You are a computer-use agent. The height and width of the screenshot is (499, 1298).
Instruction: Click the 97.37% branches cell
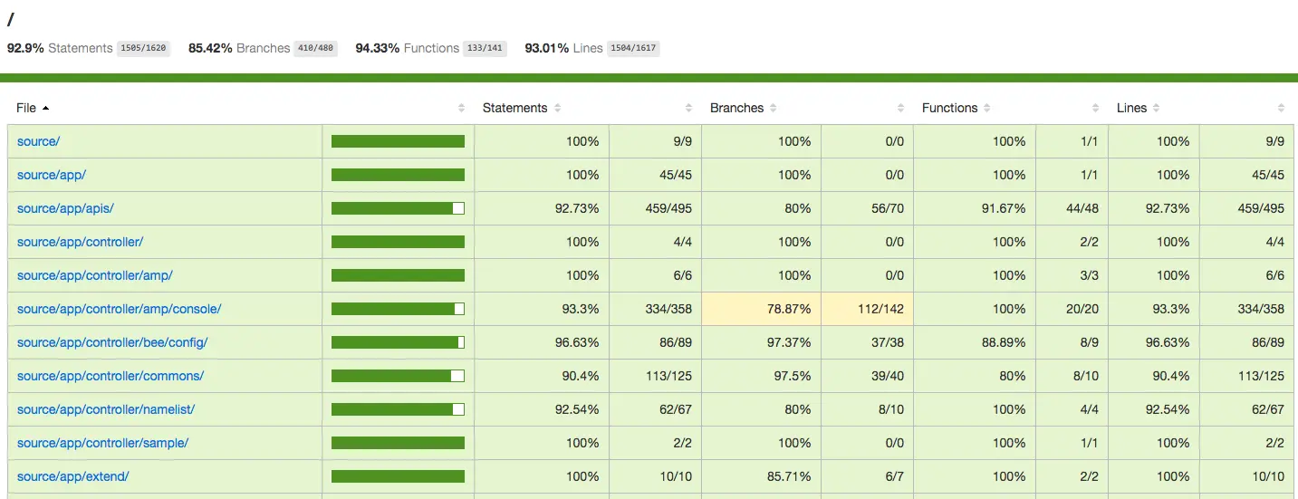pos(762,342)
